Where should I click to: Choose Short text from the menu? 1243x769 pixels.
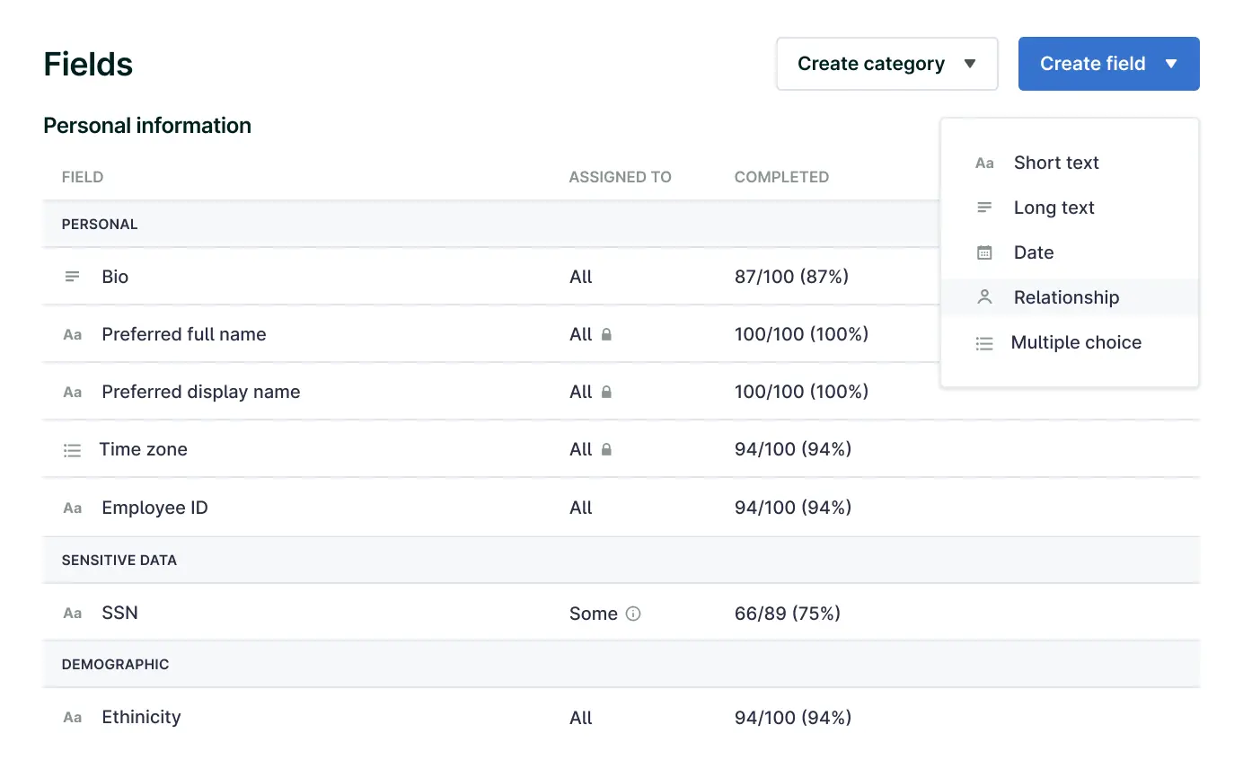point(1056,163)
